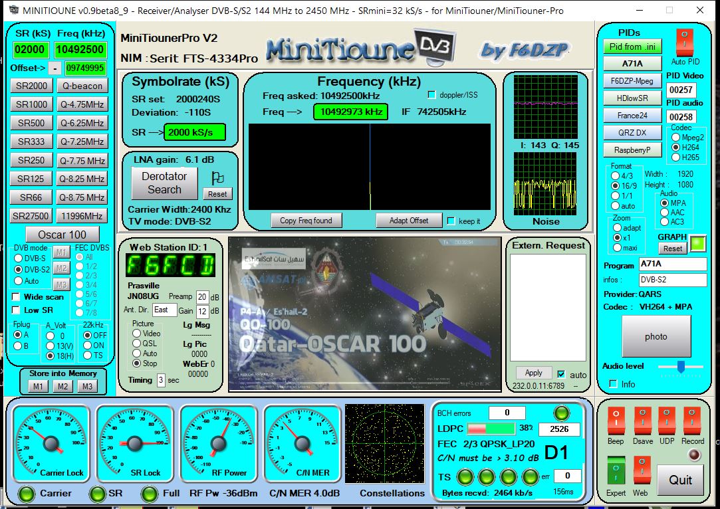The height and width of the screenshot is (509, 720).
Task: Select the Q-beacon frequency preset
Action: click(82, 86)
